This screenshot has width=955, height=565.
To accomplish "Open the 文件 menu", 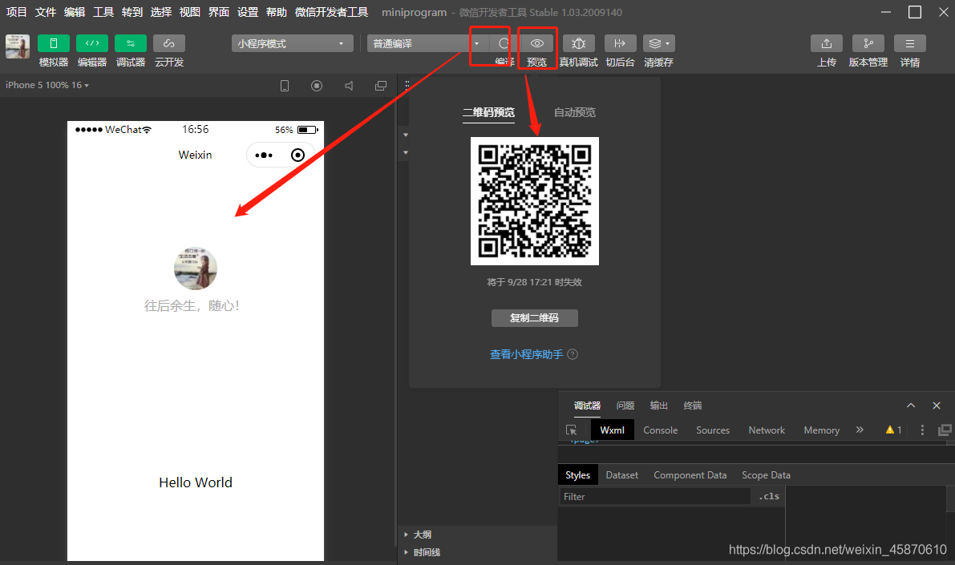I will pos(46,12).
